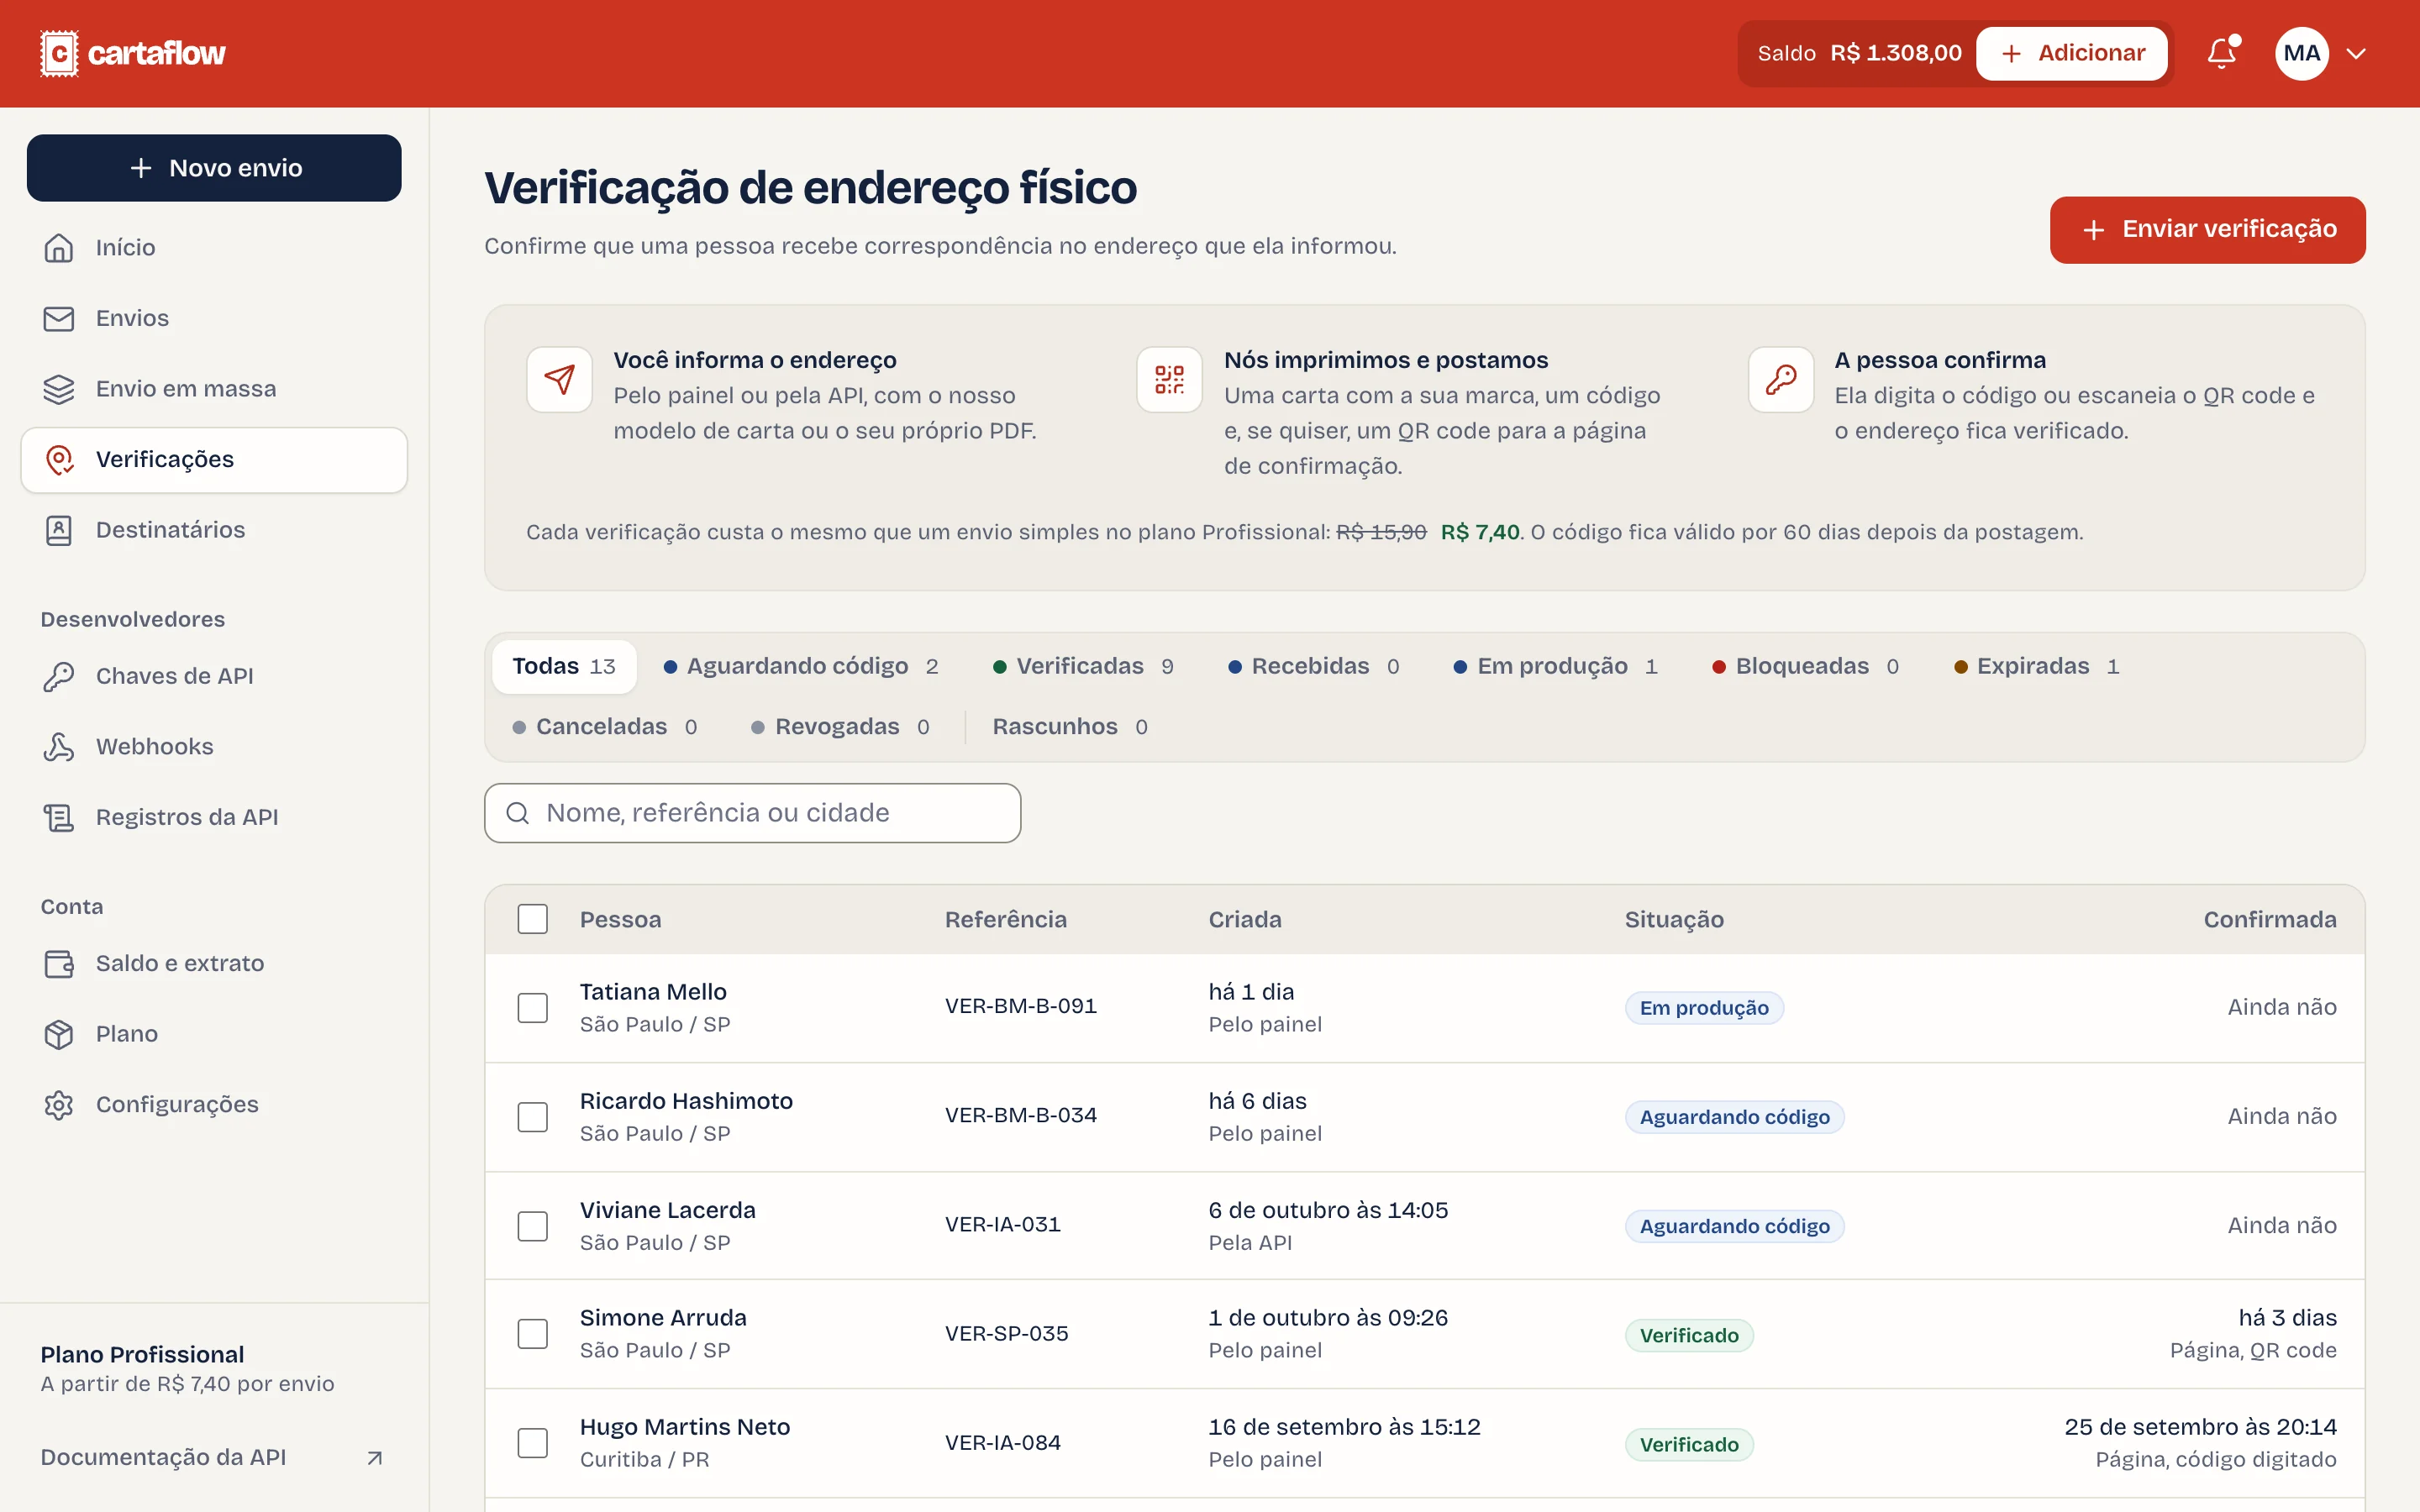Click the key icon beside A pessoa confirma

(1781, 380)
